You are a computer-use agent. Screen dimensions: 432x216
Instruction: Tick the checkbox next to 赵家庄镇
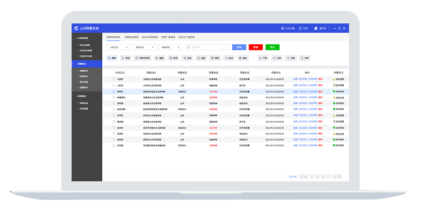coord(114,109)
